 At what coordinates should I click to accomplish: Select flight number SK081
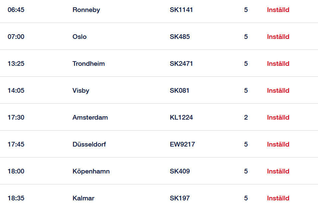click(x=179, y=91)
